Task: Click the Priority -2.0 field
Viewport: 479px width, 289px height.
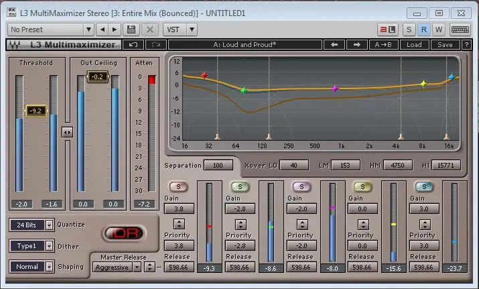Action: point(301,246)
